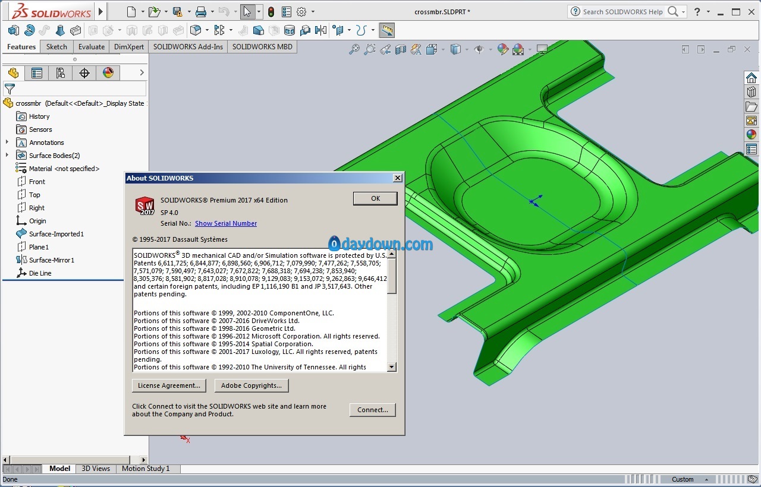Open the Options gear icon
761x487 pixels.
[301, 11]
